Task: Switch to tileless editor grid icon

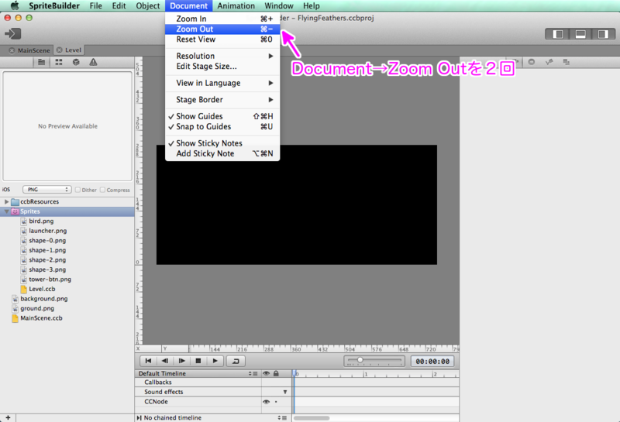Action: 59,62
